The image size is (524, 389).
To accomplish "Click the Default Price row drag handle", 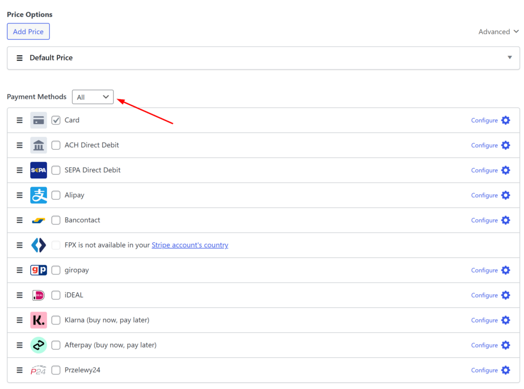I will pyautogui.click(x=20, y=58).
